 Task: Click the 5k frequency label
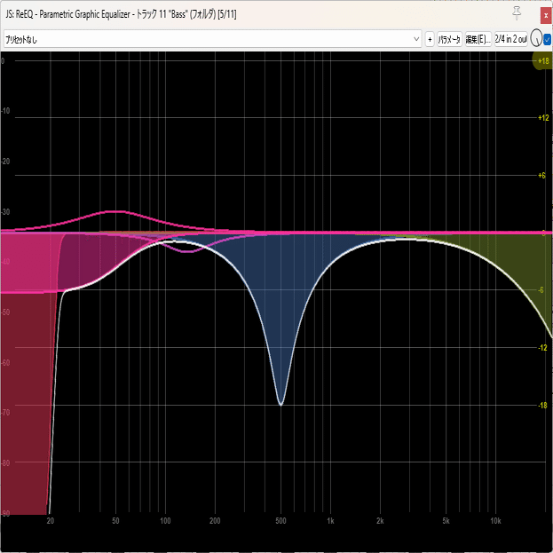pyautogui.click(x=446, y=521)
